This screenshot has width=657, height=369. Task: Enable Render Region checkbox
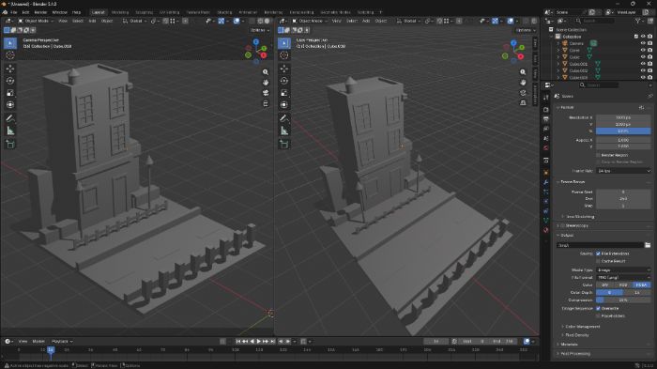[x=599, y=155]
